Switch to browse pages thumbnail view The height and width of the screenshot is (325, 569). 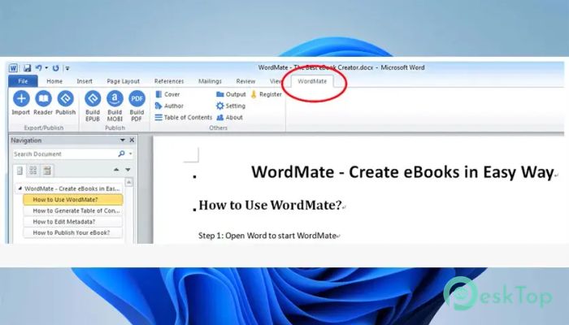pyautogui.click(x=33, y=171)
